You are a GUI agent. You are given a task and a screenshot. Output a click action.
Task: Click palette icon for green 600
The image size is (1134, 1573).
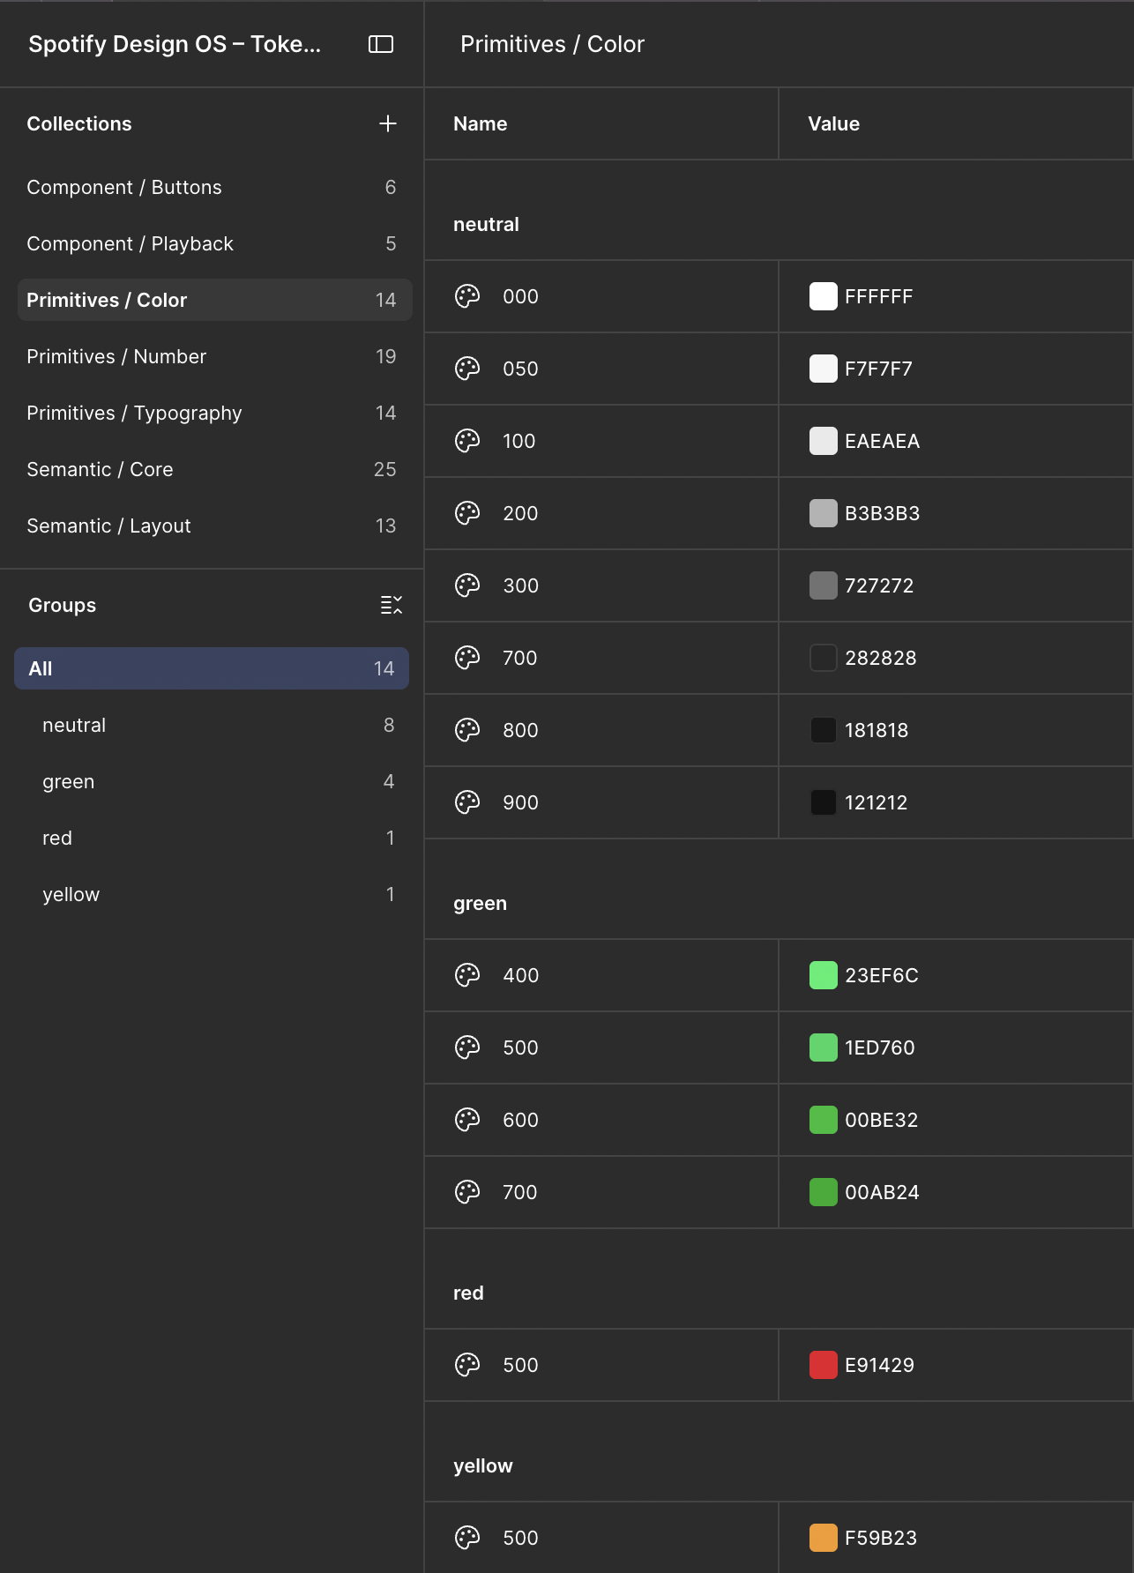click(467, 1120)
